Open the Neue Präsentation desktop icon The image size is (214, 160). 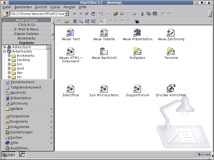(x=137, y=33)
